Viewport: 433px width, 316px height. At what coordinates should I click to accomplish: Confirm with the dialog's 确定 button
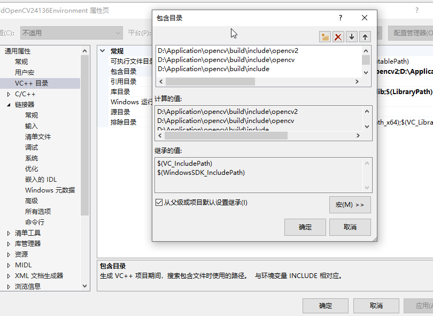pos(305,227)
